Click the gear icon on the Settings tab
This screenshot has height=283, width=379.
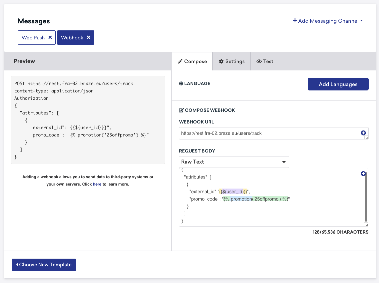click(x=221, y=61)
